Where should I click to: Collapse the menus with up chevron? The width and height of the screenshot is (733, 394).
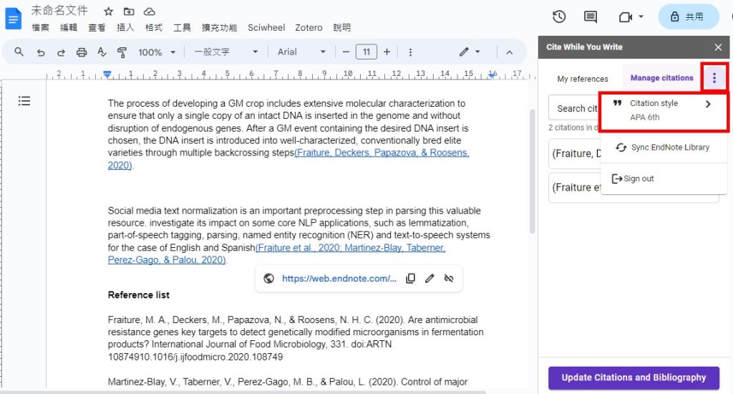click(x=510, y=52)
